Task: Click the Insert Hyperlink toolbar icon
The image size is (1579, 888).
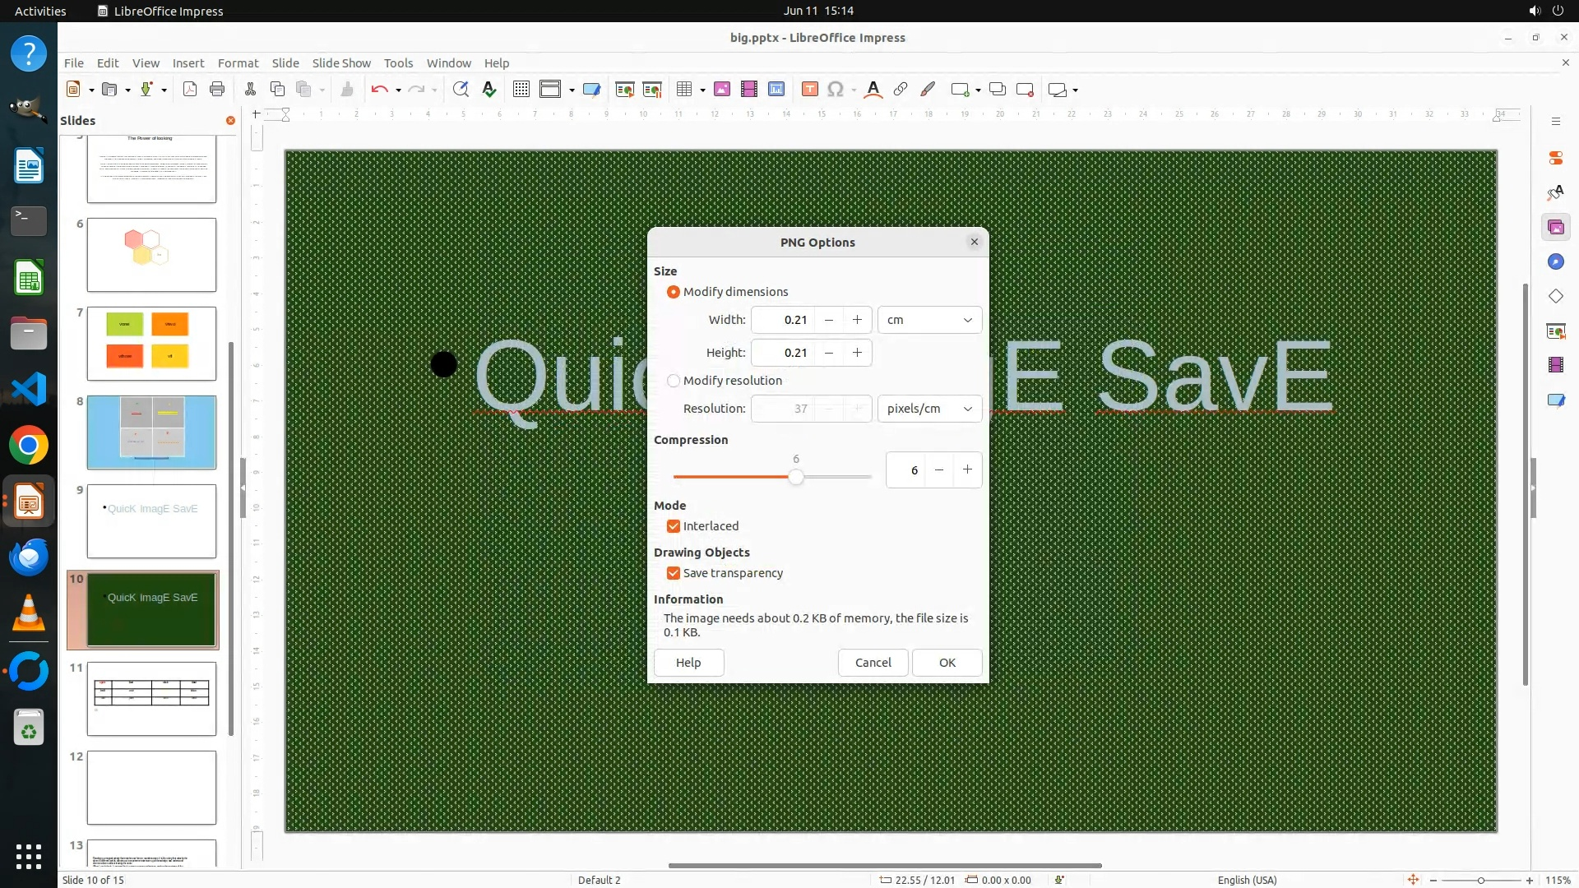Action: tap(901, 90)
